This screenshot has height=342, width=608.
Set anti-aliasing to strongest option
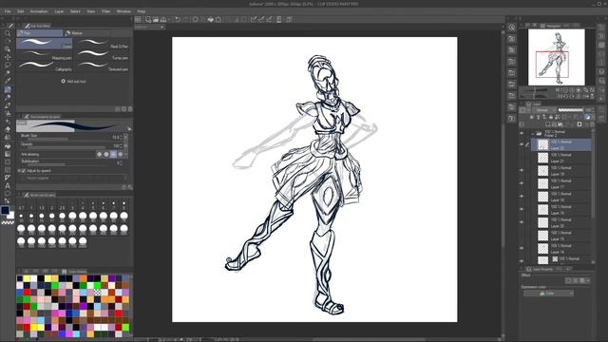pos(121,154)
